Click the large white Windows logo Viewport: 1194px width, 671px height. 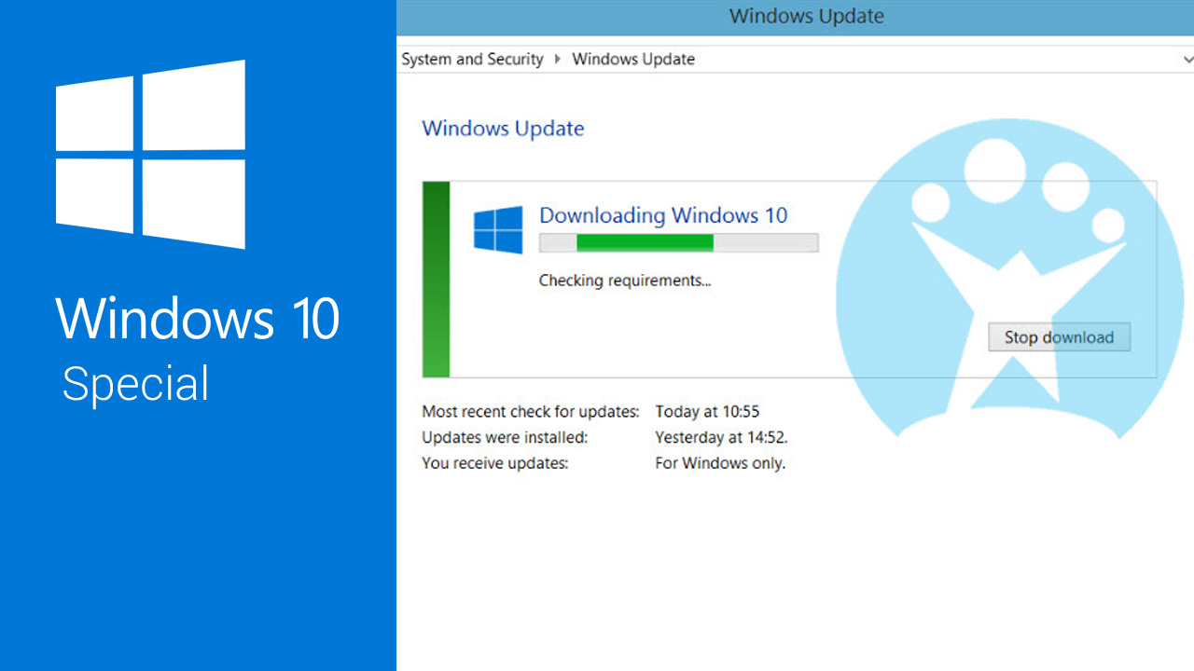click(x=150, y=155)
